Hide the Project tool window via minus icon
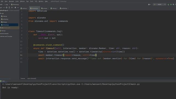176x99 pixels. [18, 7]
